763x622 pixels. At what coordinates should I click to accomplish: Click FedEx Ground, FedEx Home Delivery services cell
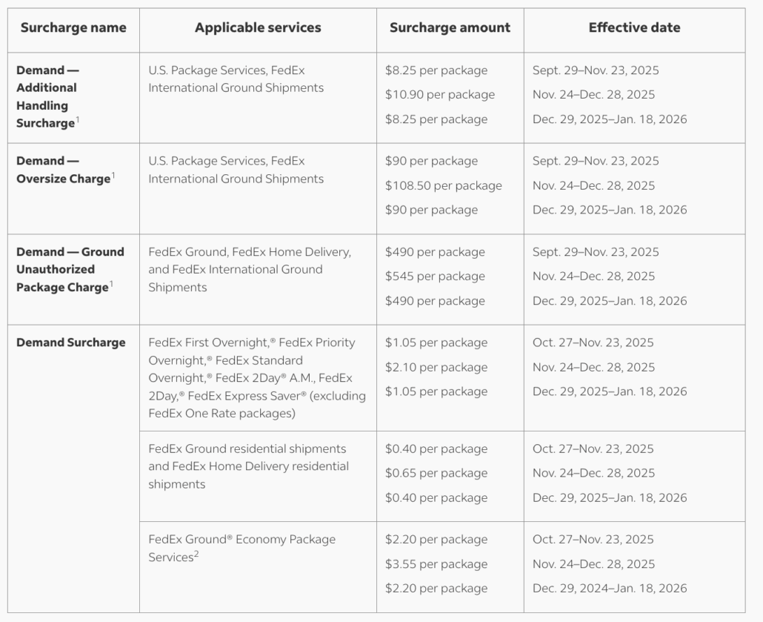250,270
